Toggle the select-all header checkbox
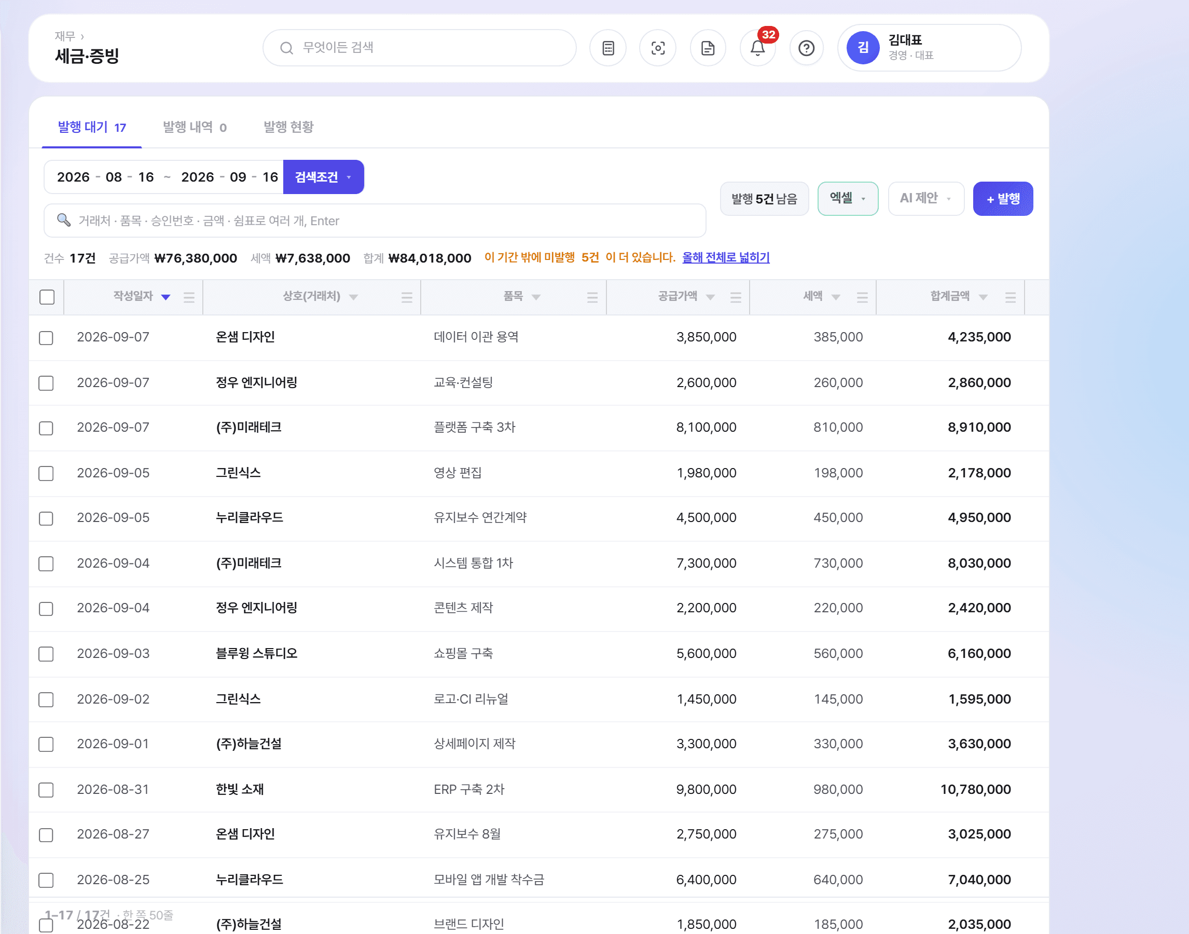The image size is (1189, 934). pyautogui.click(x=47, y=297)
